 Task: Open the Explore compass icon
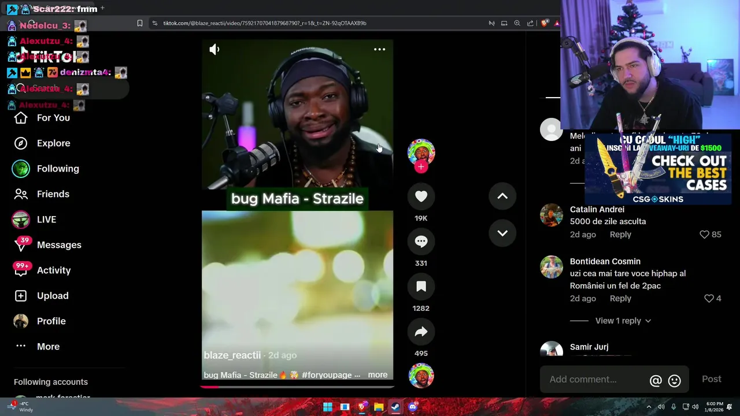pyautogui.click(x=21, y=143)
